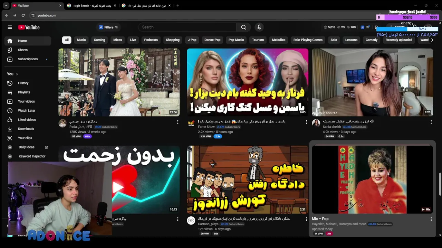Expand the You section chevron
The height and width of the screenshot is (248, 442).
(x=17, y=74)
